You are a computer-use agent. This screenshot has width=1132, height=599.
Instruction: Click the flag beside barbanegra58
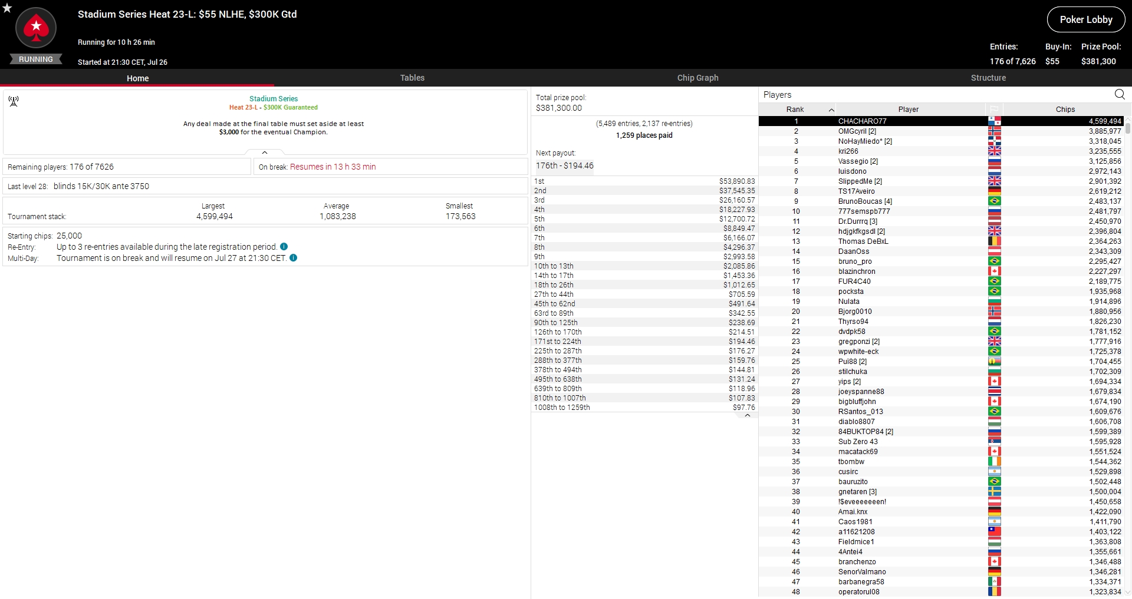[995, 582]
